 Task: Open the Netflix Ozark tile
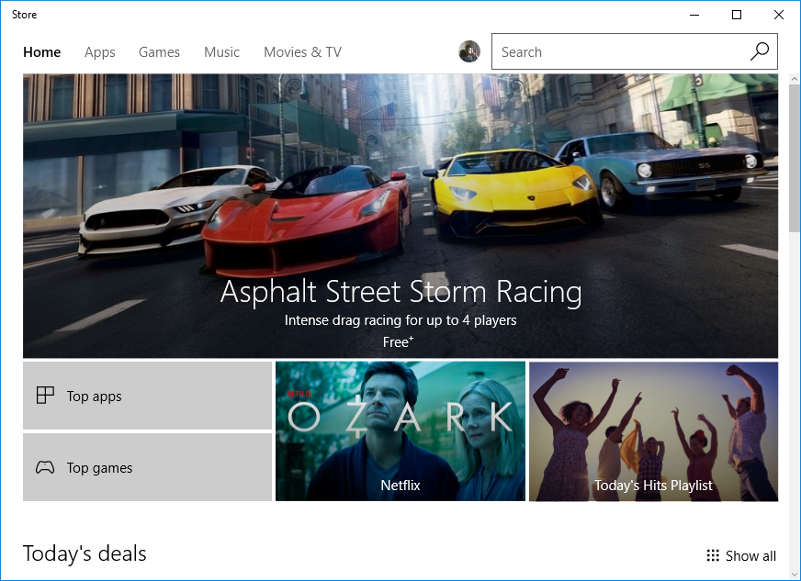coord(400,430)
